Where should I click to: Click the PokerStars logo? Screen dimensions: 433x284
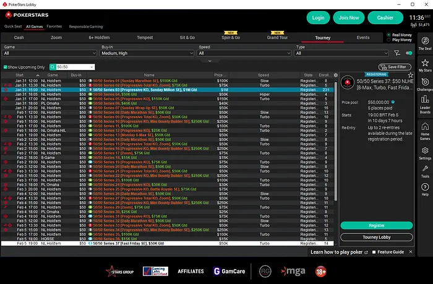(27, 15)
